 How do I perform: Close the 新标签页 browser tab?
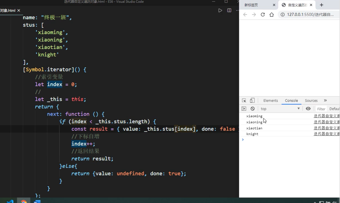274,5
